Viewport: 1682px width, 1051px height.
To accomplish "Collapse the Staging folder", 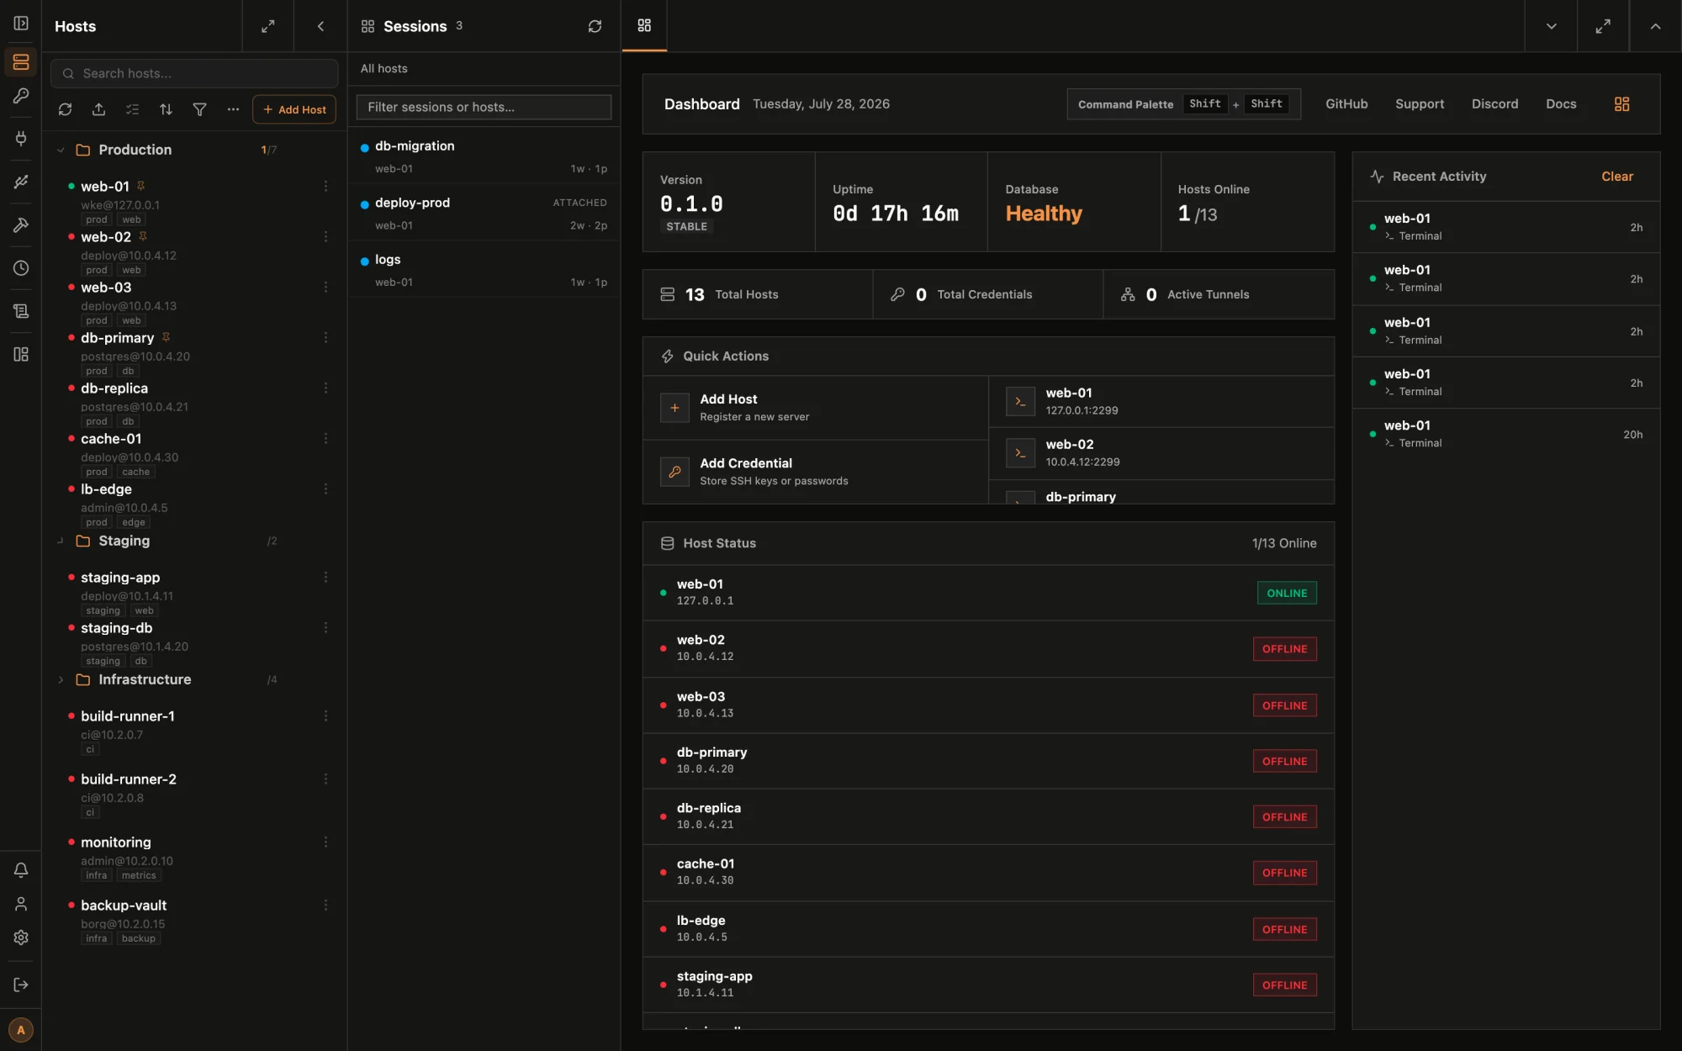I will click(61, 541).
